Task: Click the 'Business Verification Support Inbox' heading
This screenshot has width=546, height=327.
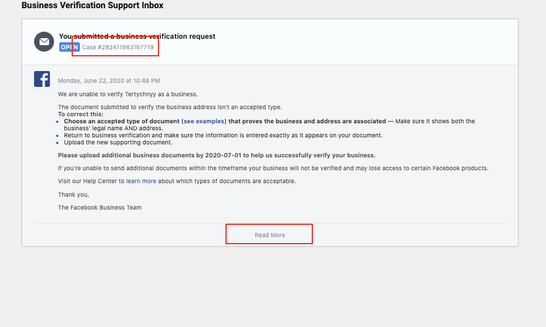Action: click(92, 5)
